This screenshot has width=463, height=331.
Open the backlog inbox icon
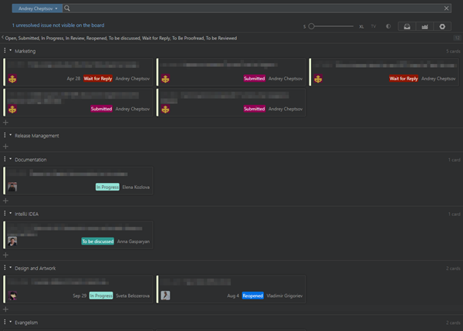point(407,26)
